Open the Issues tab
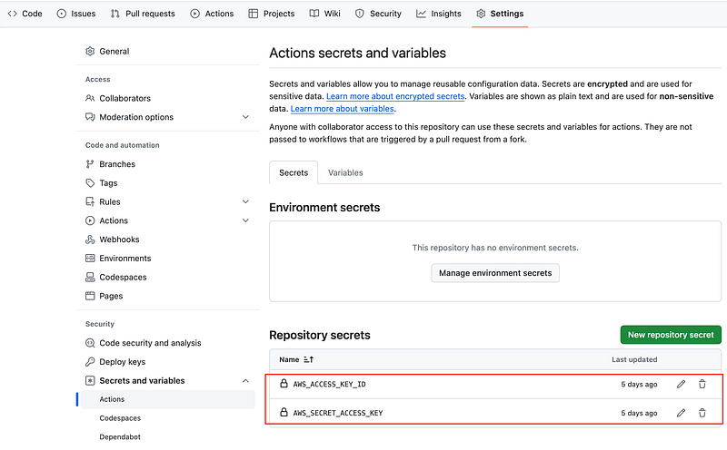The image size is (727, 450). (76, 14)
